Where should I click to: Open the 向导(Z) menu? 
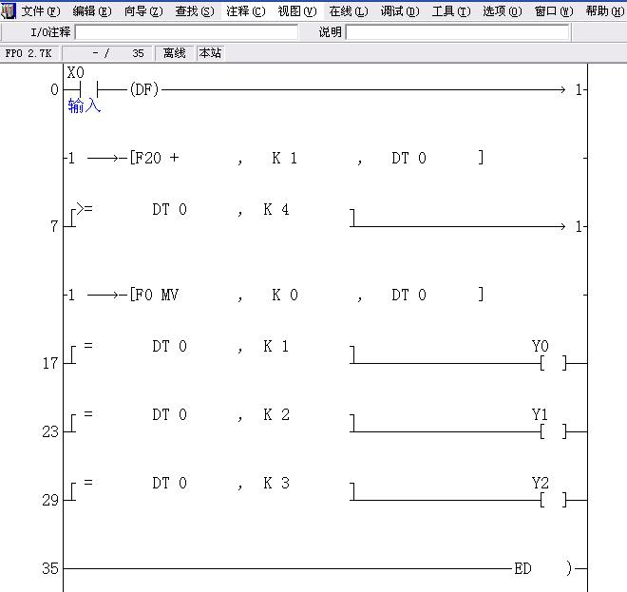143,11
